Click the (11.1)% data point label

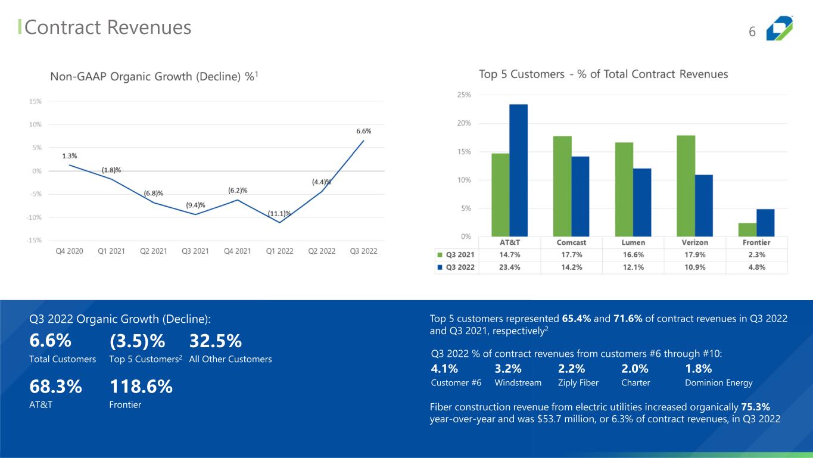pyautogui.click(x=279, y=213)
